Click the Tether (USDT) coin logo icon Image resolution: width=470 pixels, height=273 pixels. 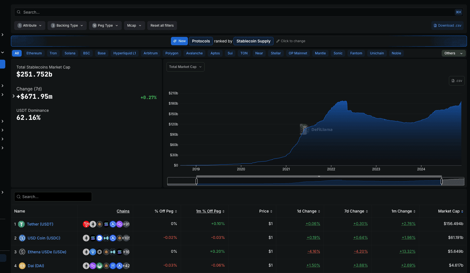[21, 224]
